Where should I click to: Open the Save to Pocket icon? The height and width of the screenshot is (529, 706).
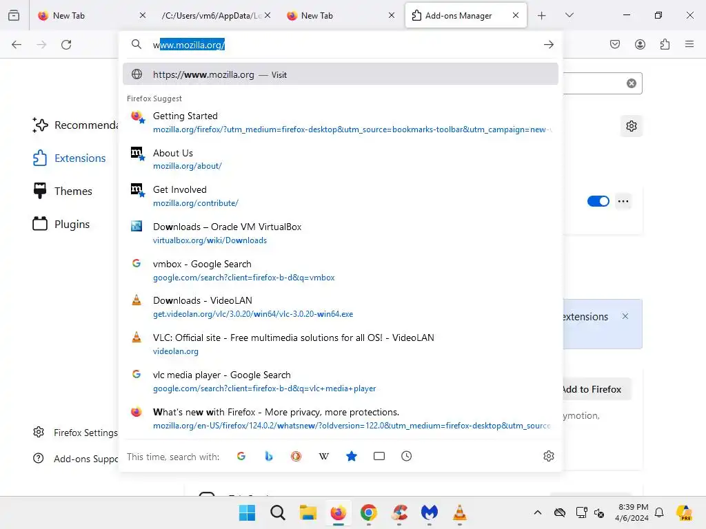click(615, 44)
